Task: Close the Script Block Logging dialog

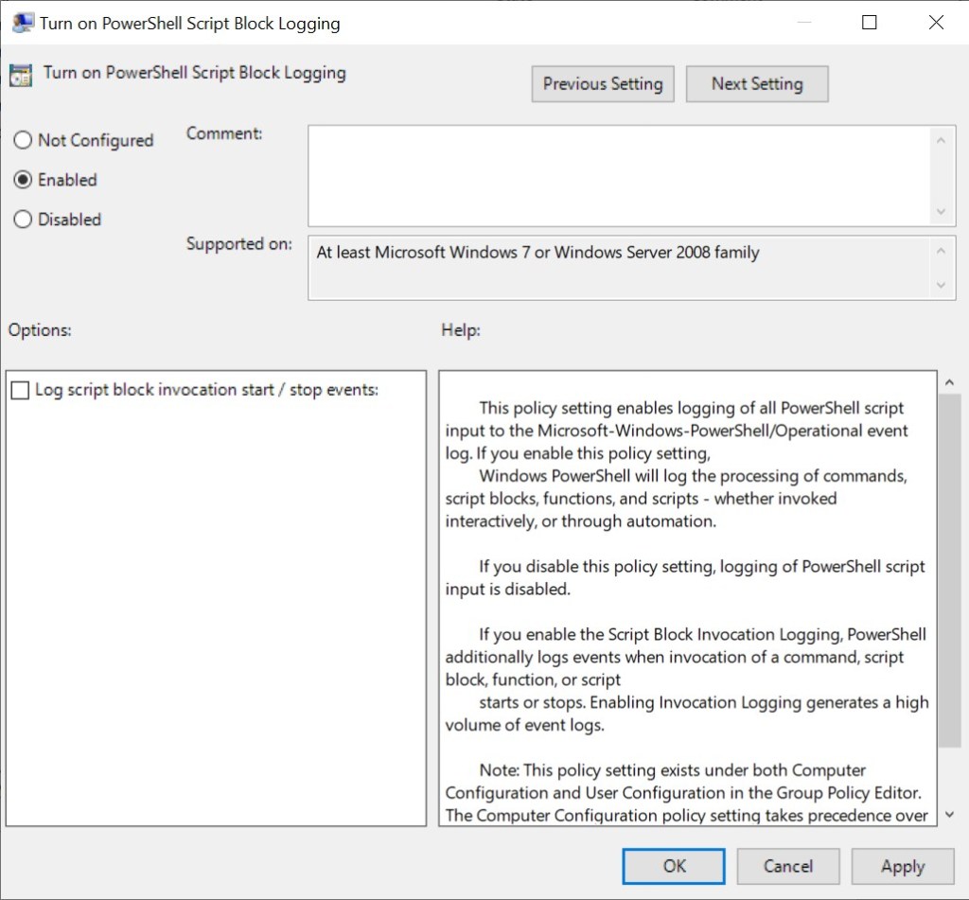Action: (936, 23)
